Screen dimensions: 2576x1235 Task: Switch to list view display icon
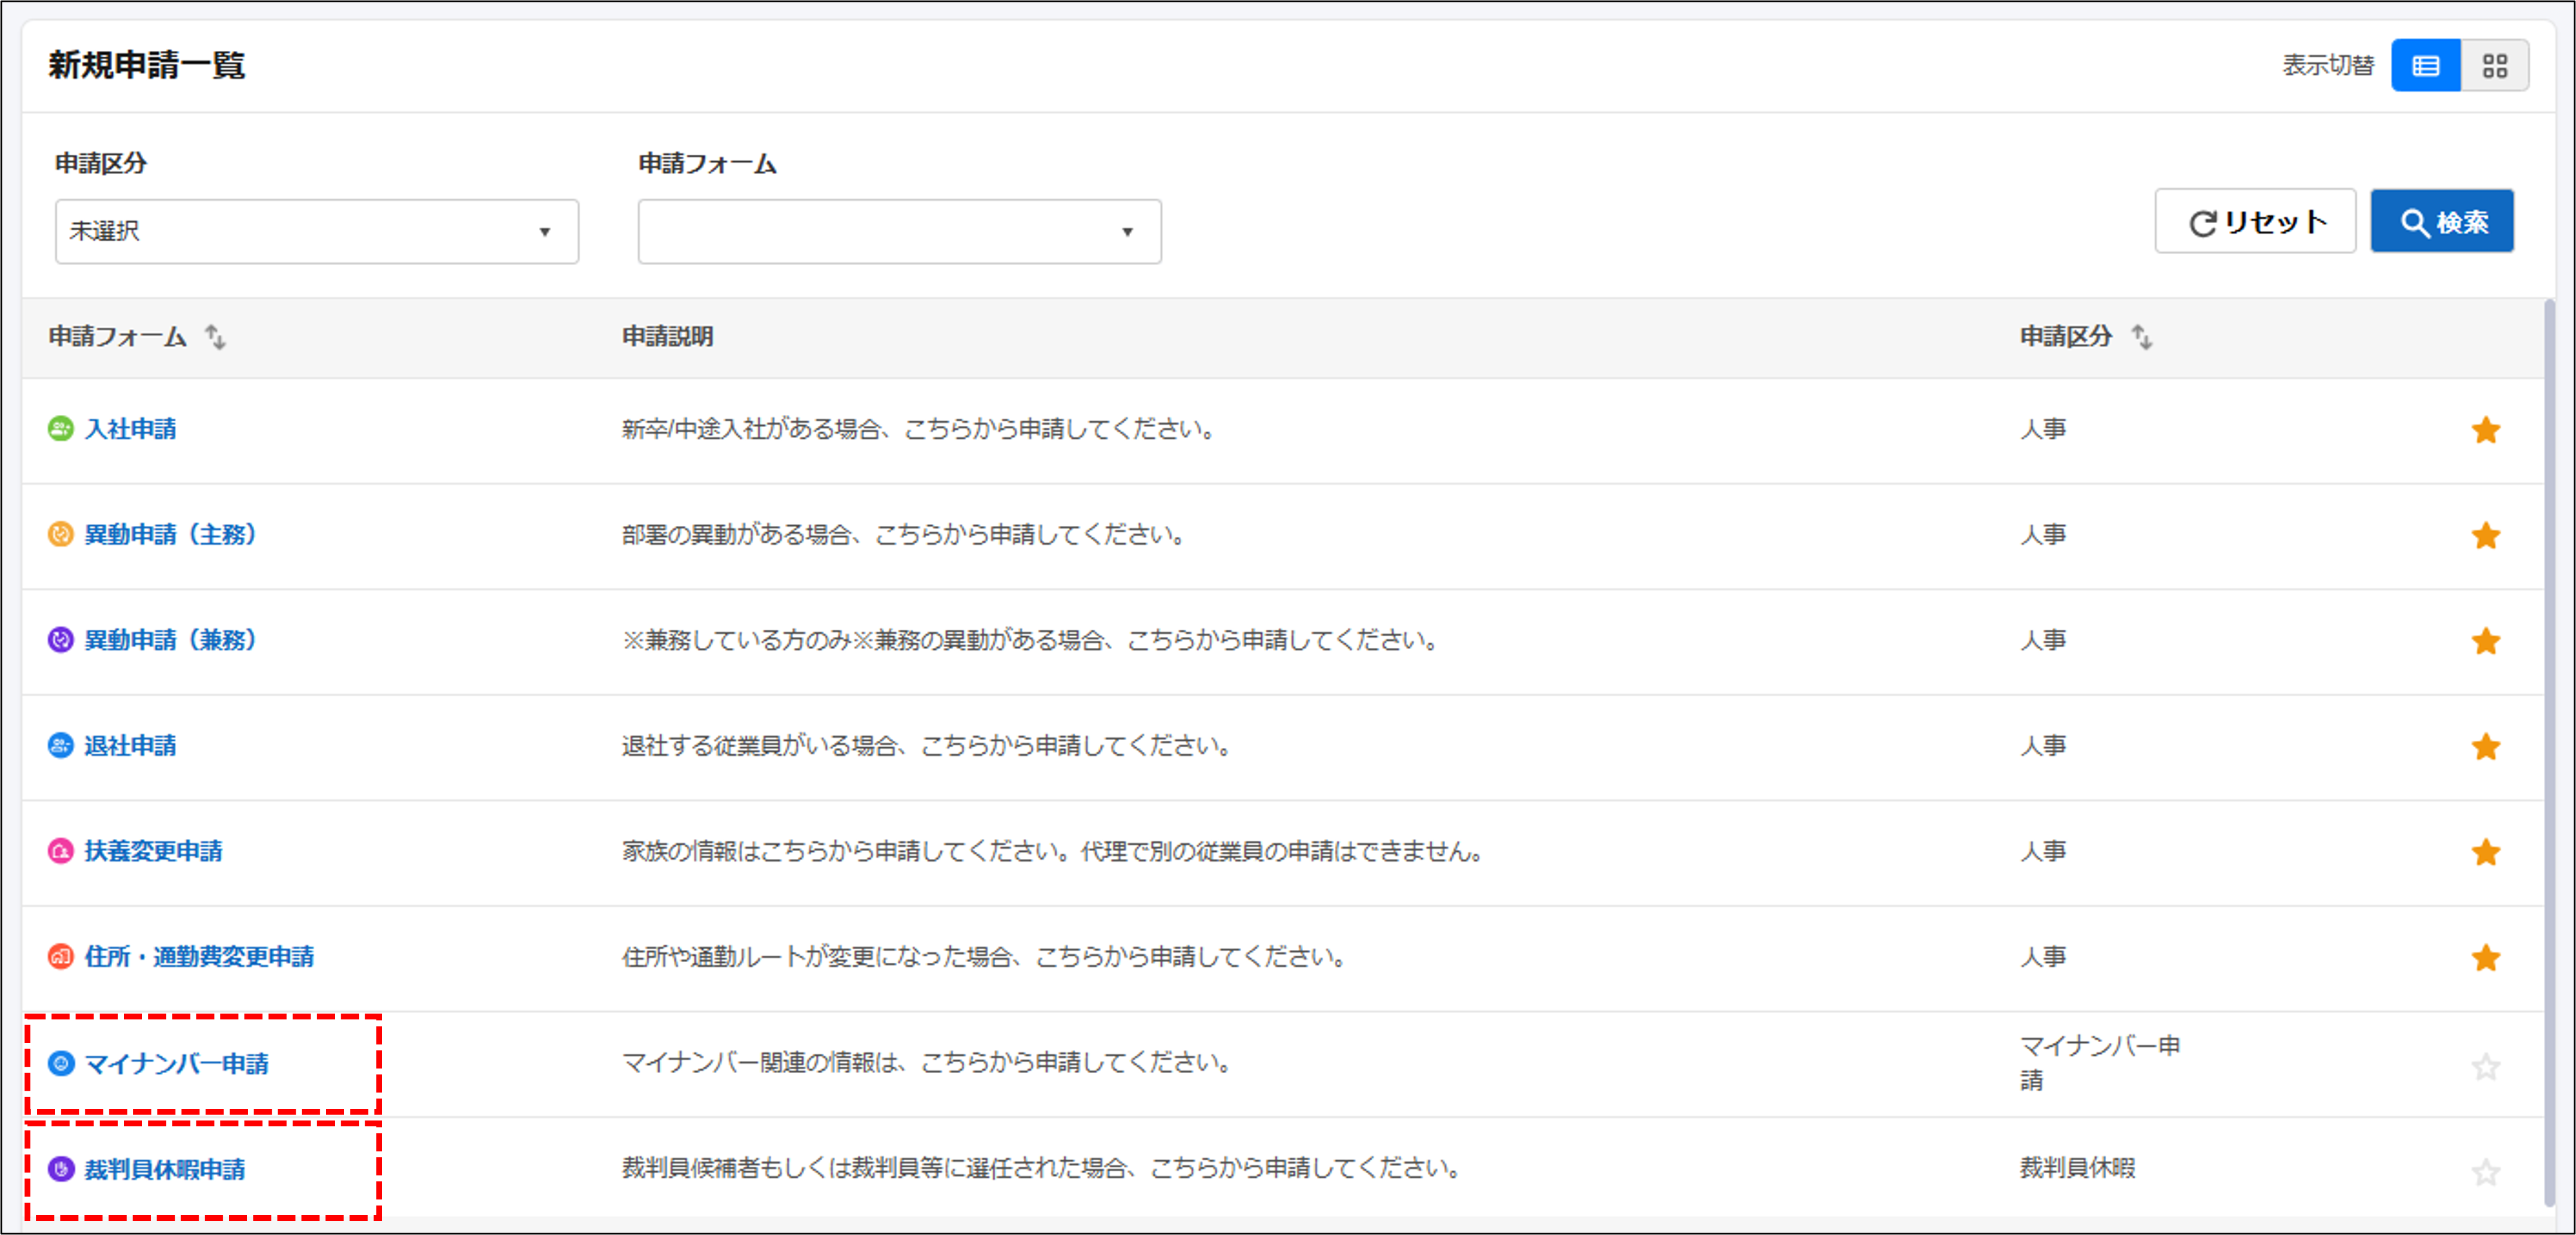pyautogui.click(x=2425, y=66)
